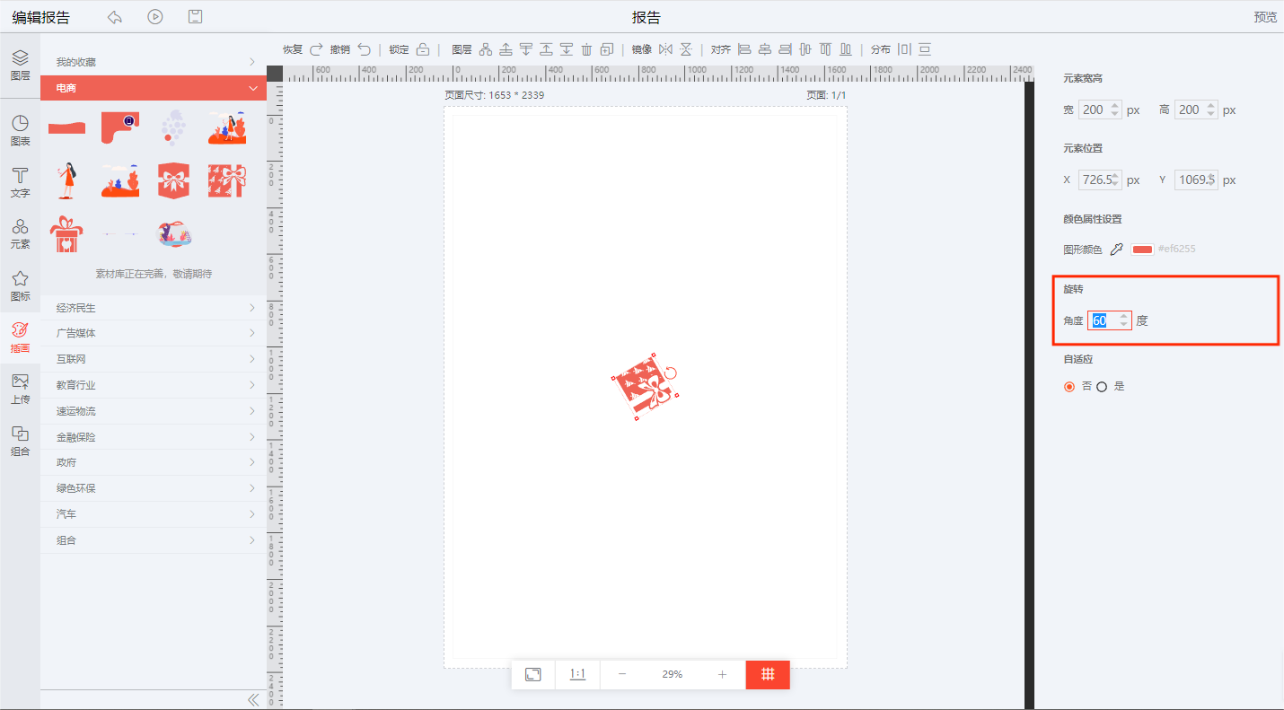The height and width of the screenshot is (710, 1284).
Task: Switch to the 上传 sidebar tab
Action: 20,389
